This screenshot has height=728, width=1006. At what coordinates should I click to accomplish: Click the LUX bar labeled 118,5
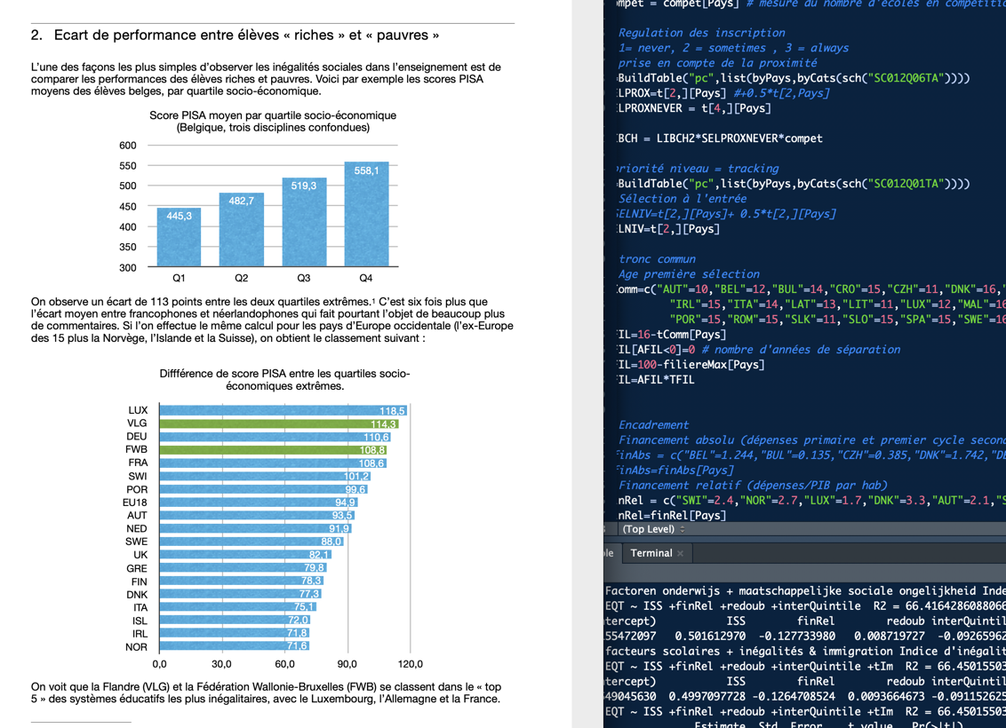283,411
